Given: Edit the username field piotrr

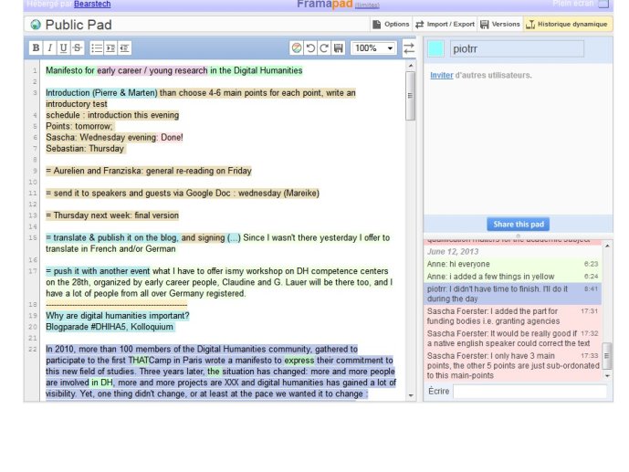Looking at the screenshot, I should coord(517,49).
